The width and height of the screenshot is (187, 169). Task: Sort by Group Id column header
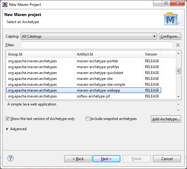pos(40,54)
